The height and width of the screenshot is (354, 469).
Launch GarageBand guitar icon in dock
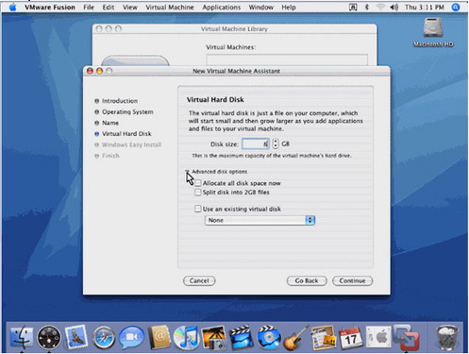[295, 337]
